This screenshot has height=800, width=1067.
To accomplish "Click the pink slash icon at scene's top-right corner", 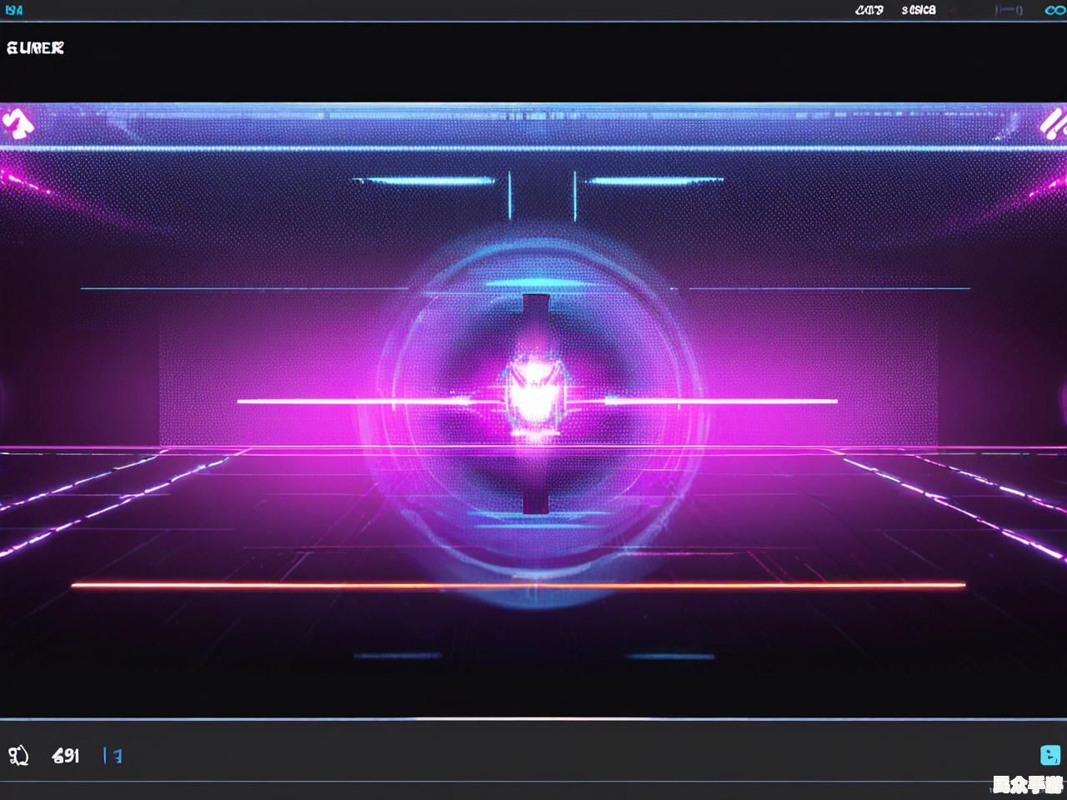I will 1053,125.
